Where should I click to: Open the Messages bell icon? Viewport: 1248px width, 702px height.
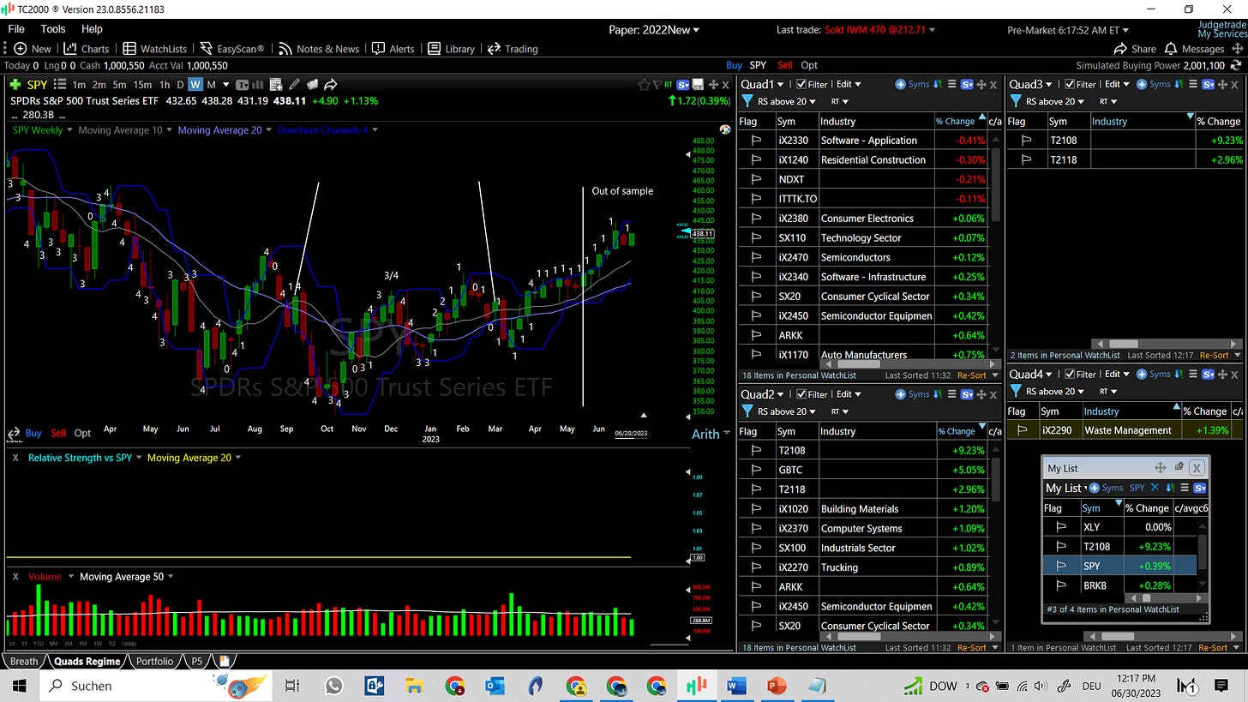coord(1172,49)
